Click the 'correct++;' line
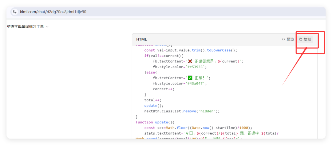Screen dimensions: 332x145 164,89
